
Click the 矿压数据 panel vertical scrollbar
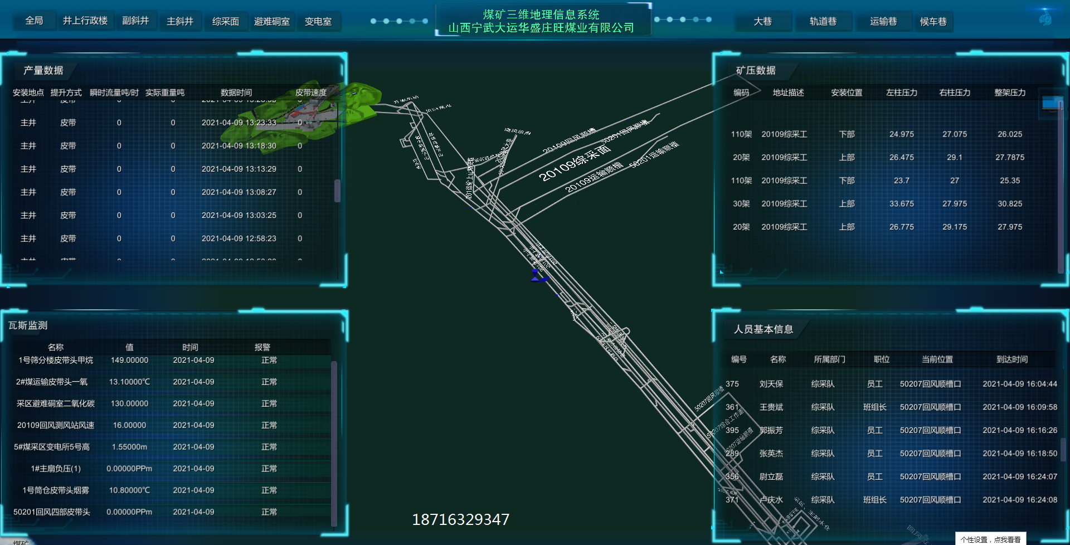[x=1061, y=187]
